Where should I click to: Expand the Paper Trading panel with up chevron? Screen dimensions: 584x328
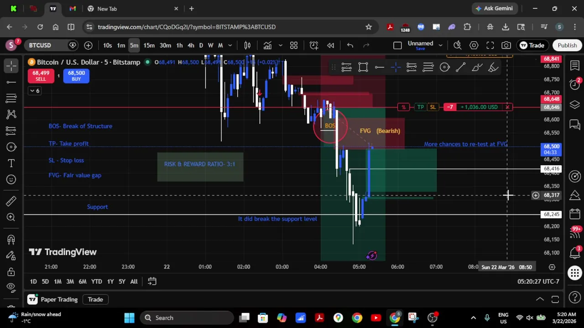point(540,299)
